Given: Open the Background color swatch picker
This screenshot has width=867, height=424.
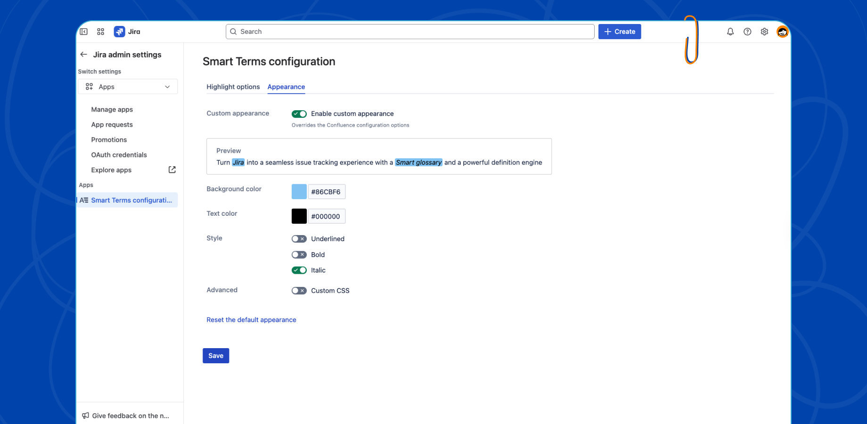Looking at the screenshot, I should [x=299, y=192].
